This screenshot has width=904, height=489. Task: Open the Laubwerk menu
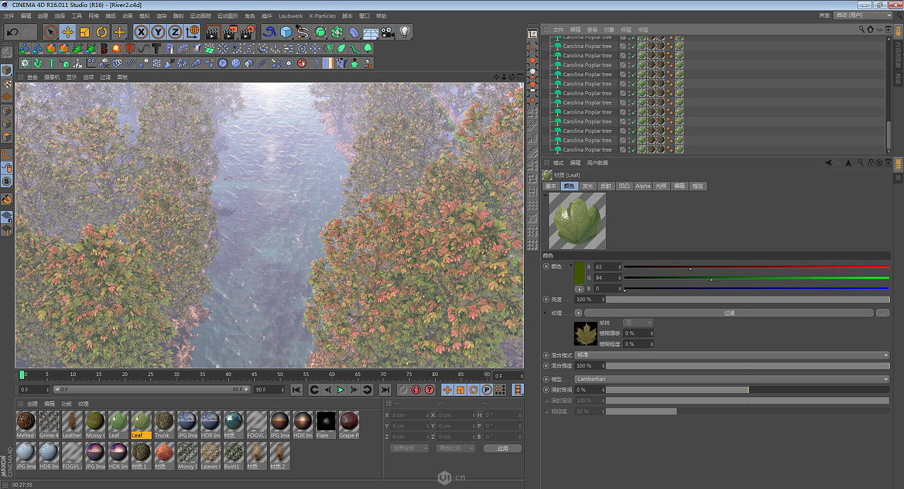[290, 16]
